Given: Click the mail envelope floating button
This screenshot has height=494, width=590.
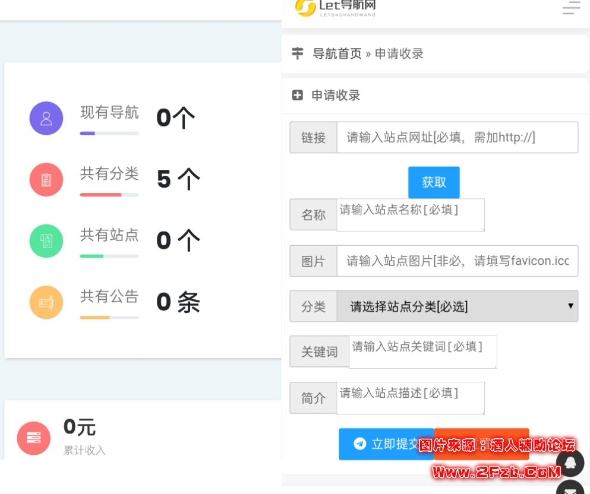Looking at the screenshot, I should (570, 489).
